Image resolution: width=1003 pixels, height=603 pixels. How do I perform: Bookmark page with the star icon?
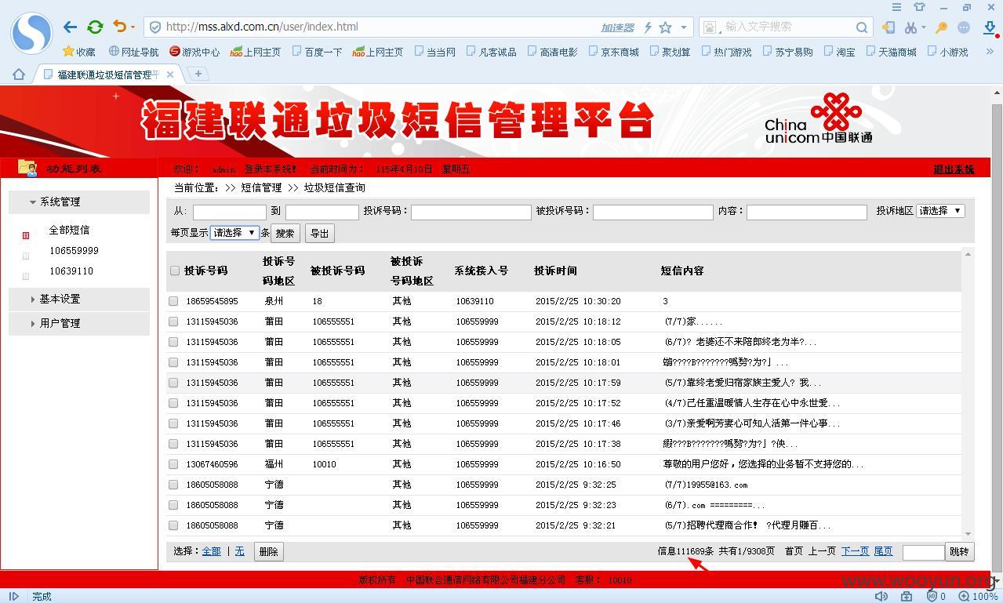(x=666, y=27)
